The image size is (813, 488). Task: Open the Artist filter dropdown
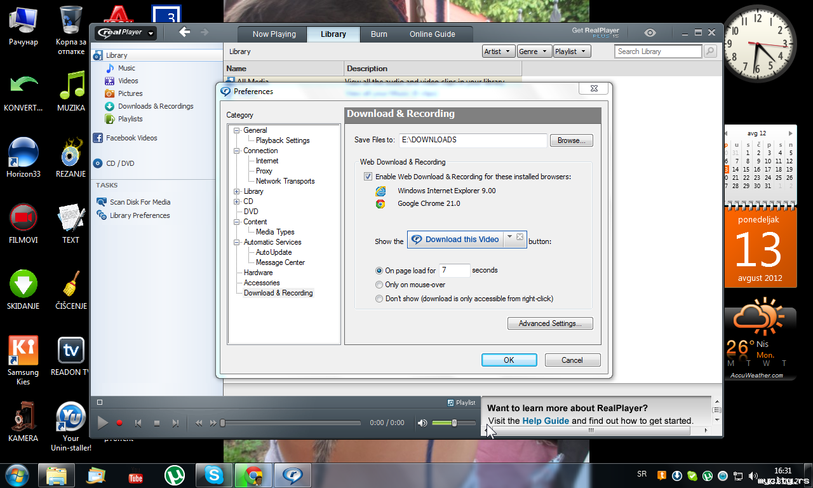pyautogui.click(x=498, y=51)
